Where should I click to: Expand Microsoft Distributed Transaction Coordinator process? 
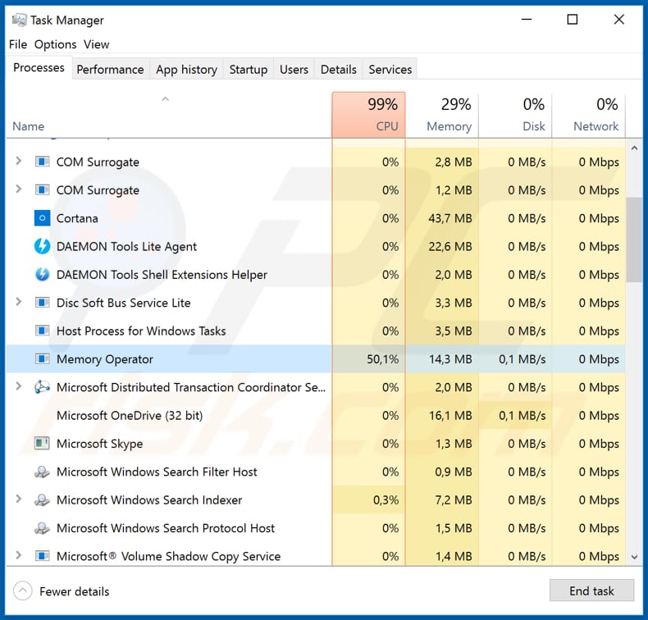[x=18, y=386]
